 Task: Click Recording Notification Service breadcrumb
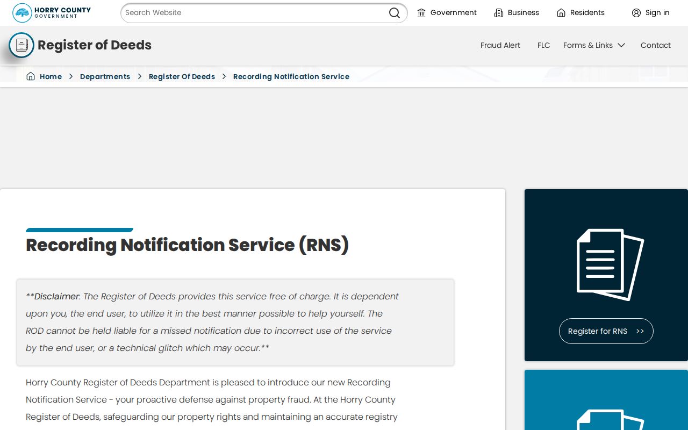(291, 76)
